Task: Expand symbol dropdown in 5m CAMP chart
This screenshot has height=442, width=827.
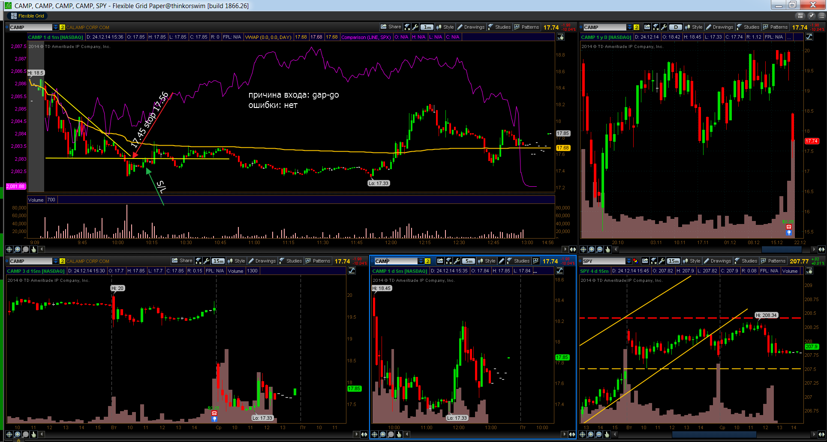Action: click(x=421, y=261)
